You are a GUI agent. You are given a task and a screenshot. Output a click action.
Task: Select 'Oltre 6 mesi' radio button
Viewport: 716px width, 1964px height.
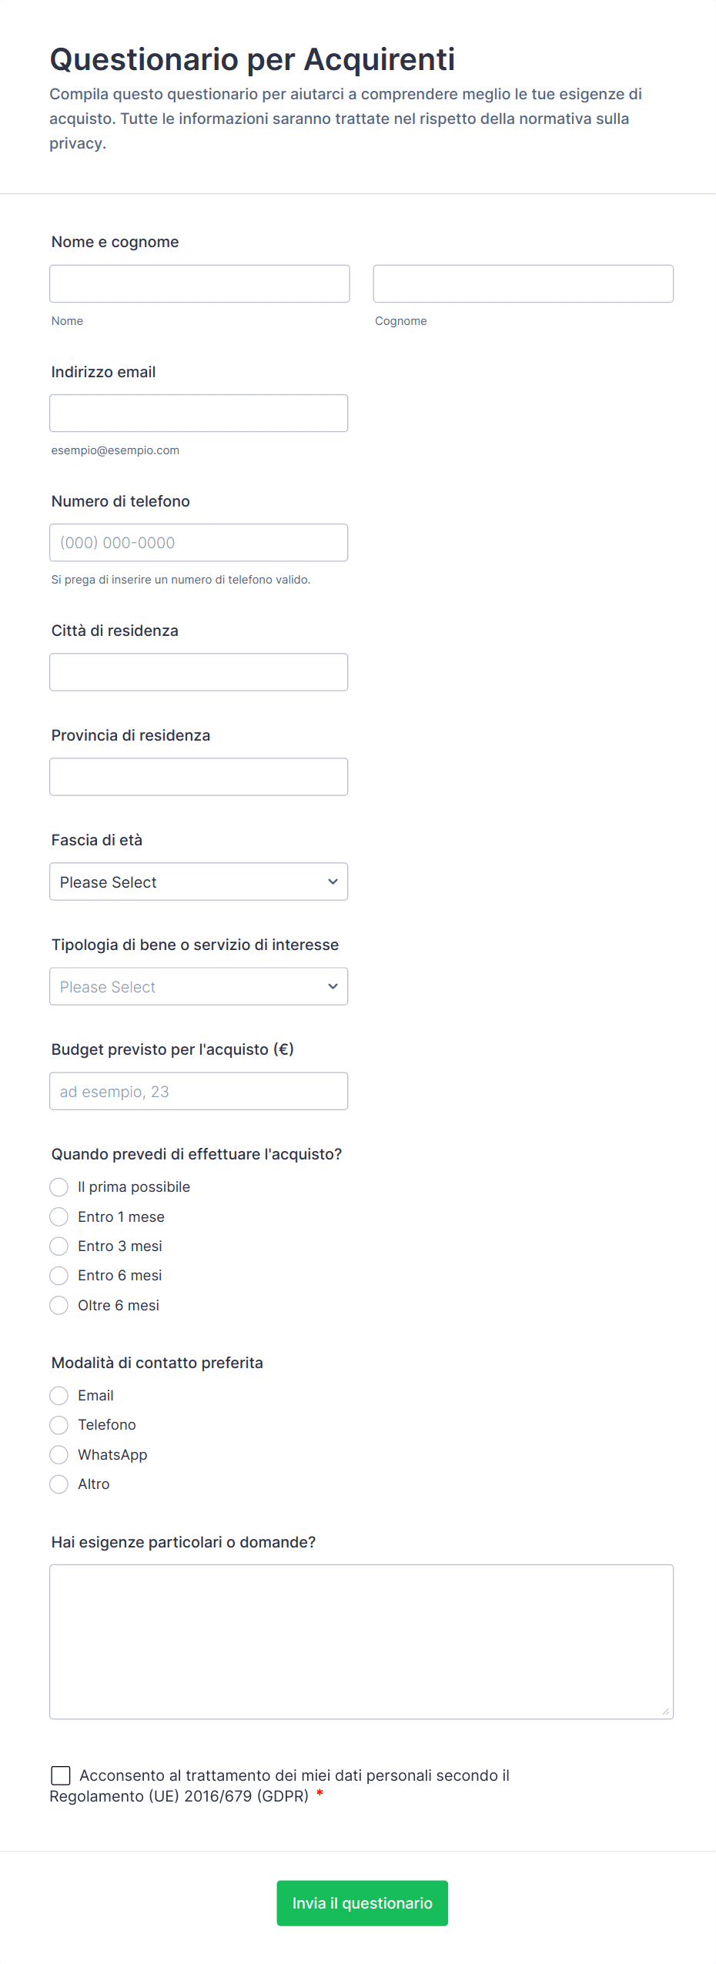59,1305
